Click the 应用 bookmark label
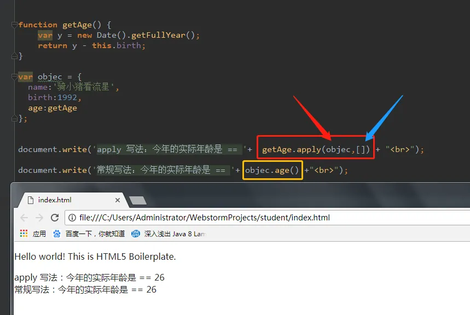This screenshot has height=315, width=470. click(39, 234)
